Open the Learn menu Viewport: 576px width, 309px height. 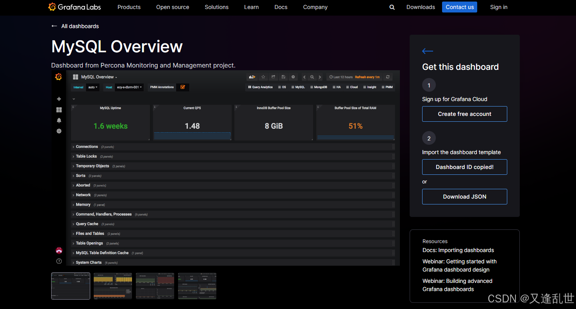coord(251,7)
